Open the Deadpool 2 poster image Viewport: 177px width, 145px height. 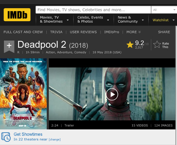point(23,94)
